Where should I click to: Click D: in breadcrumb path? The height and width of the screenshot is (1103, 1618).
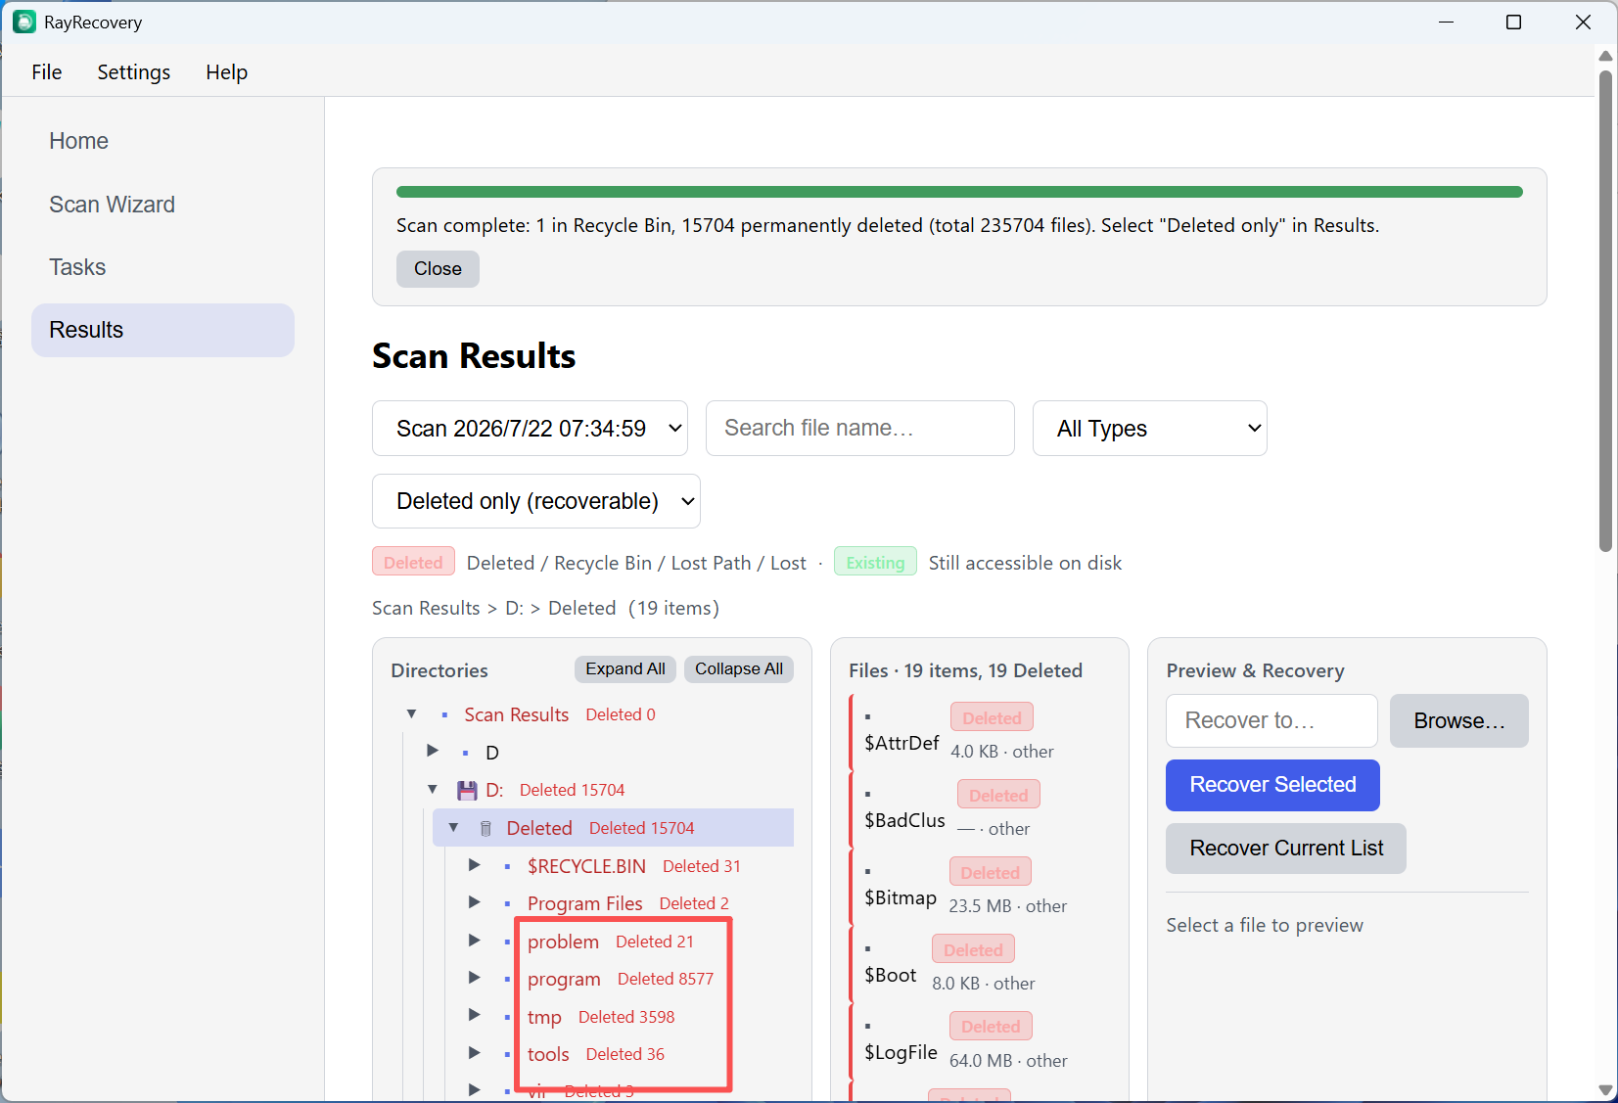[x=514, y=608]
